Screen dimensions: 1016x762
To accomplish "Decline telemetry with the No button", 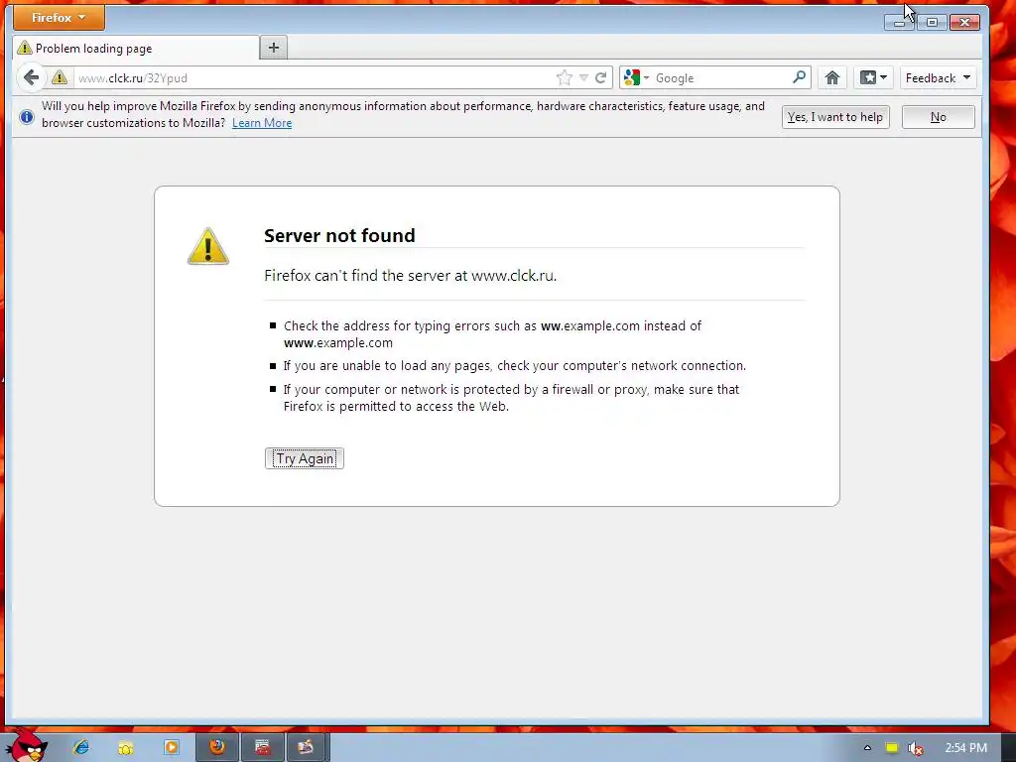I will click(939, 117).
